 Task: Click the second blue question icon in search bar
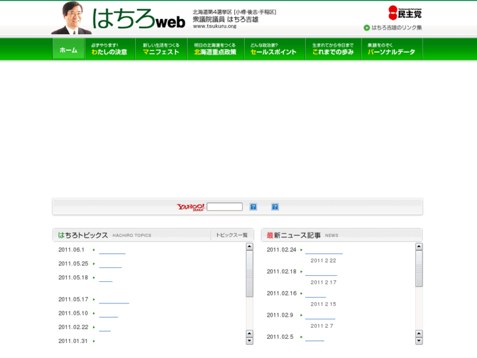coord(275,207)
